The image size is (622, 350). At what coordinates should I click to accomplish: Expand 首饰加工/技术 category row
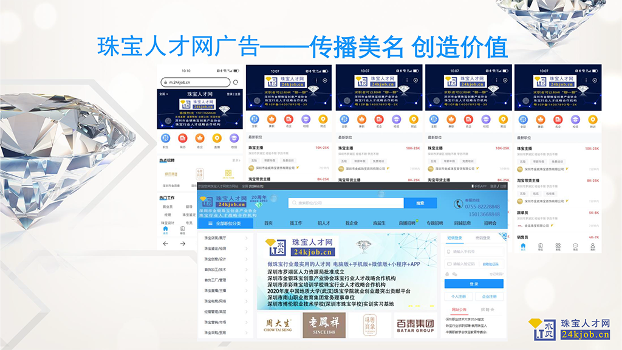[226, 269]
